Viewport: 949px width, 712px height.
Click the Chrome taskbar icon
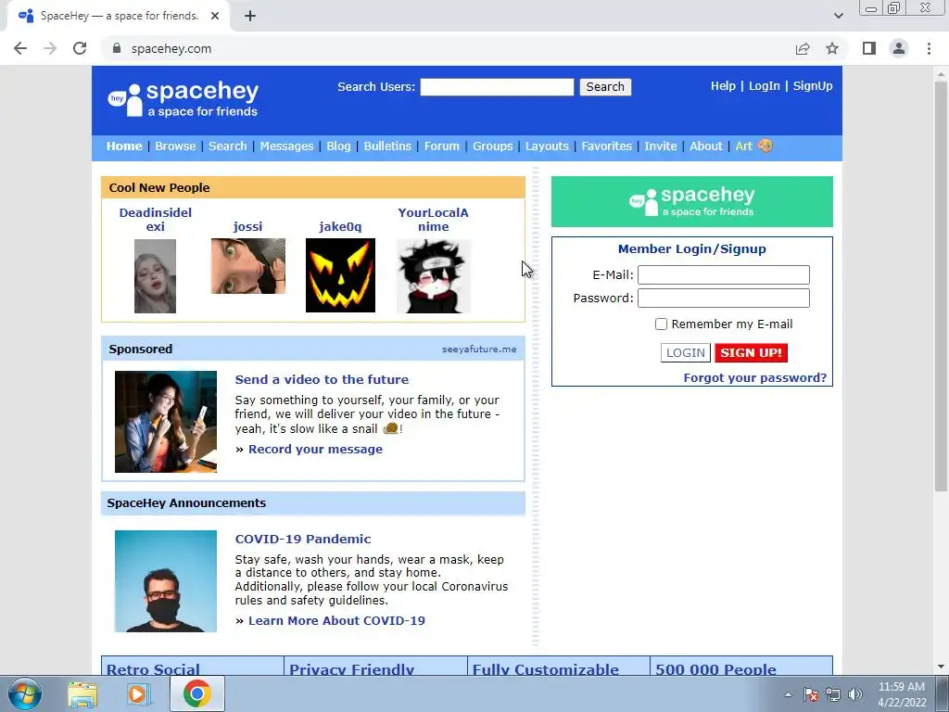197,693
